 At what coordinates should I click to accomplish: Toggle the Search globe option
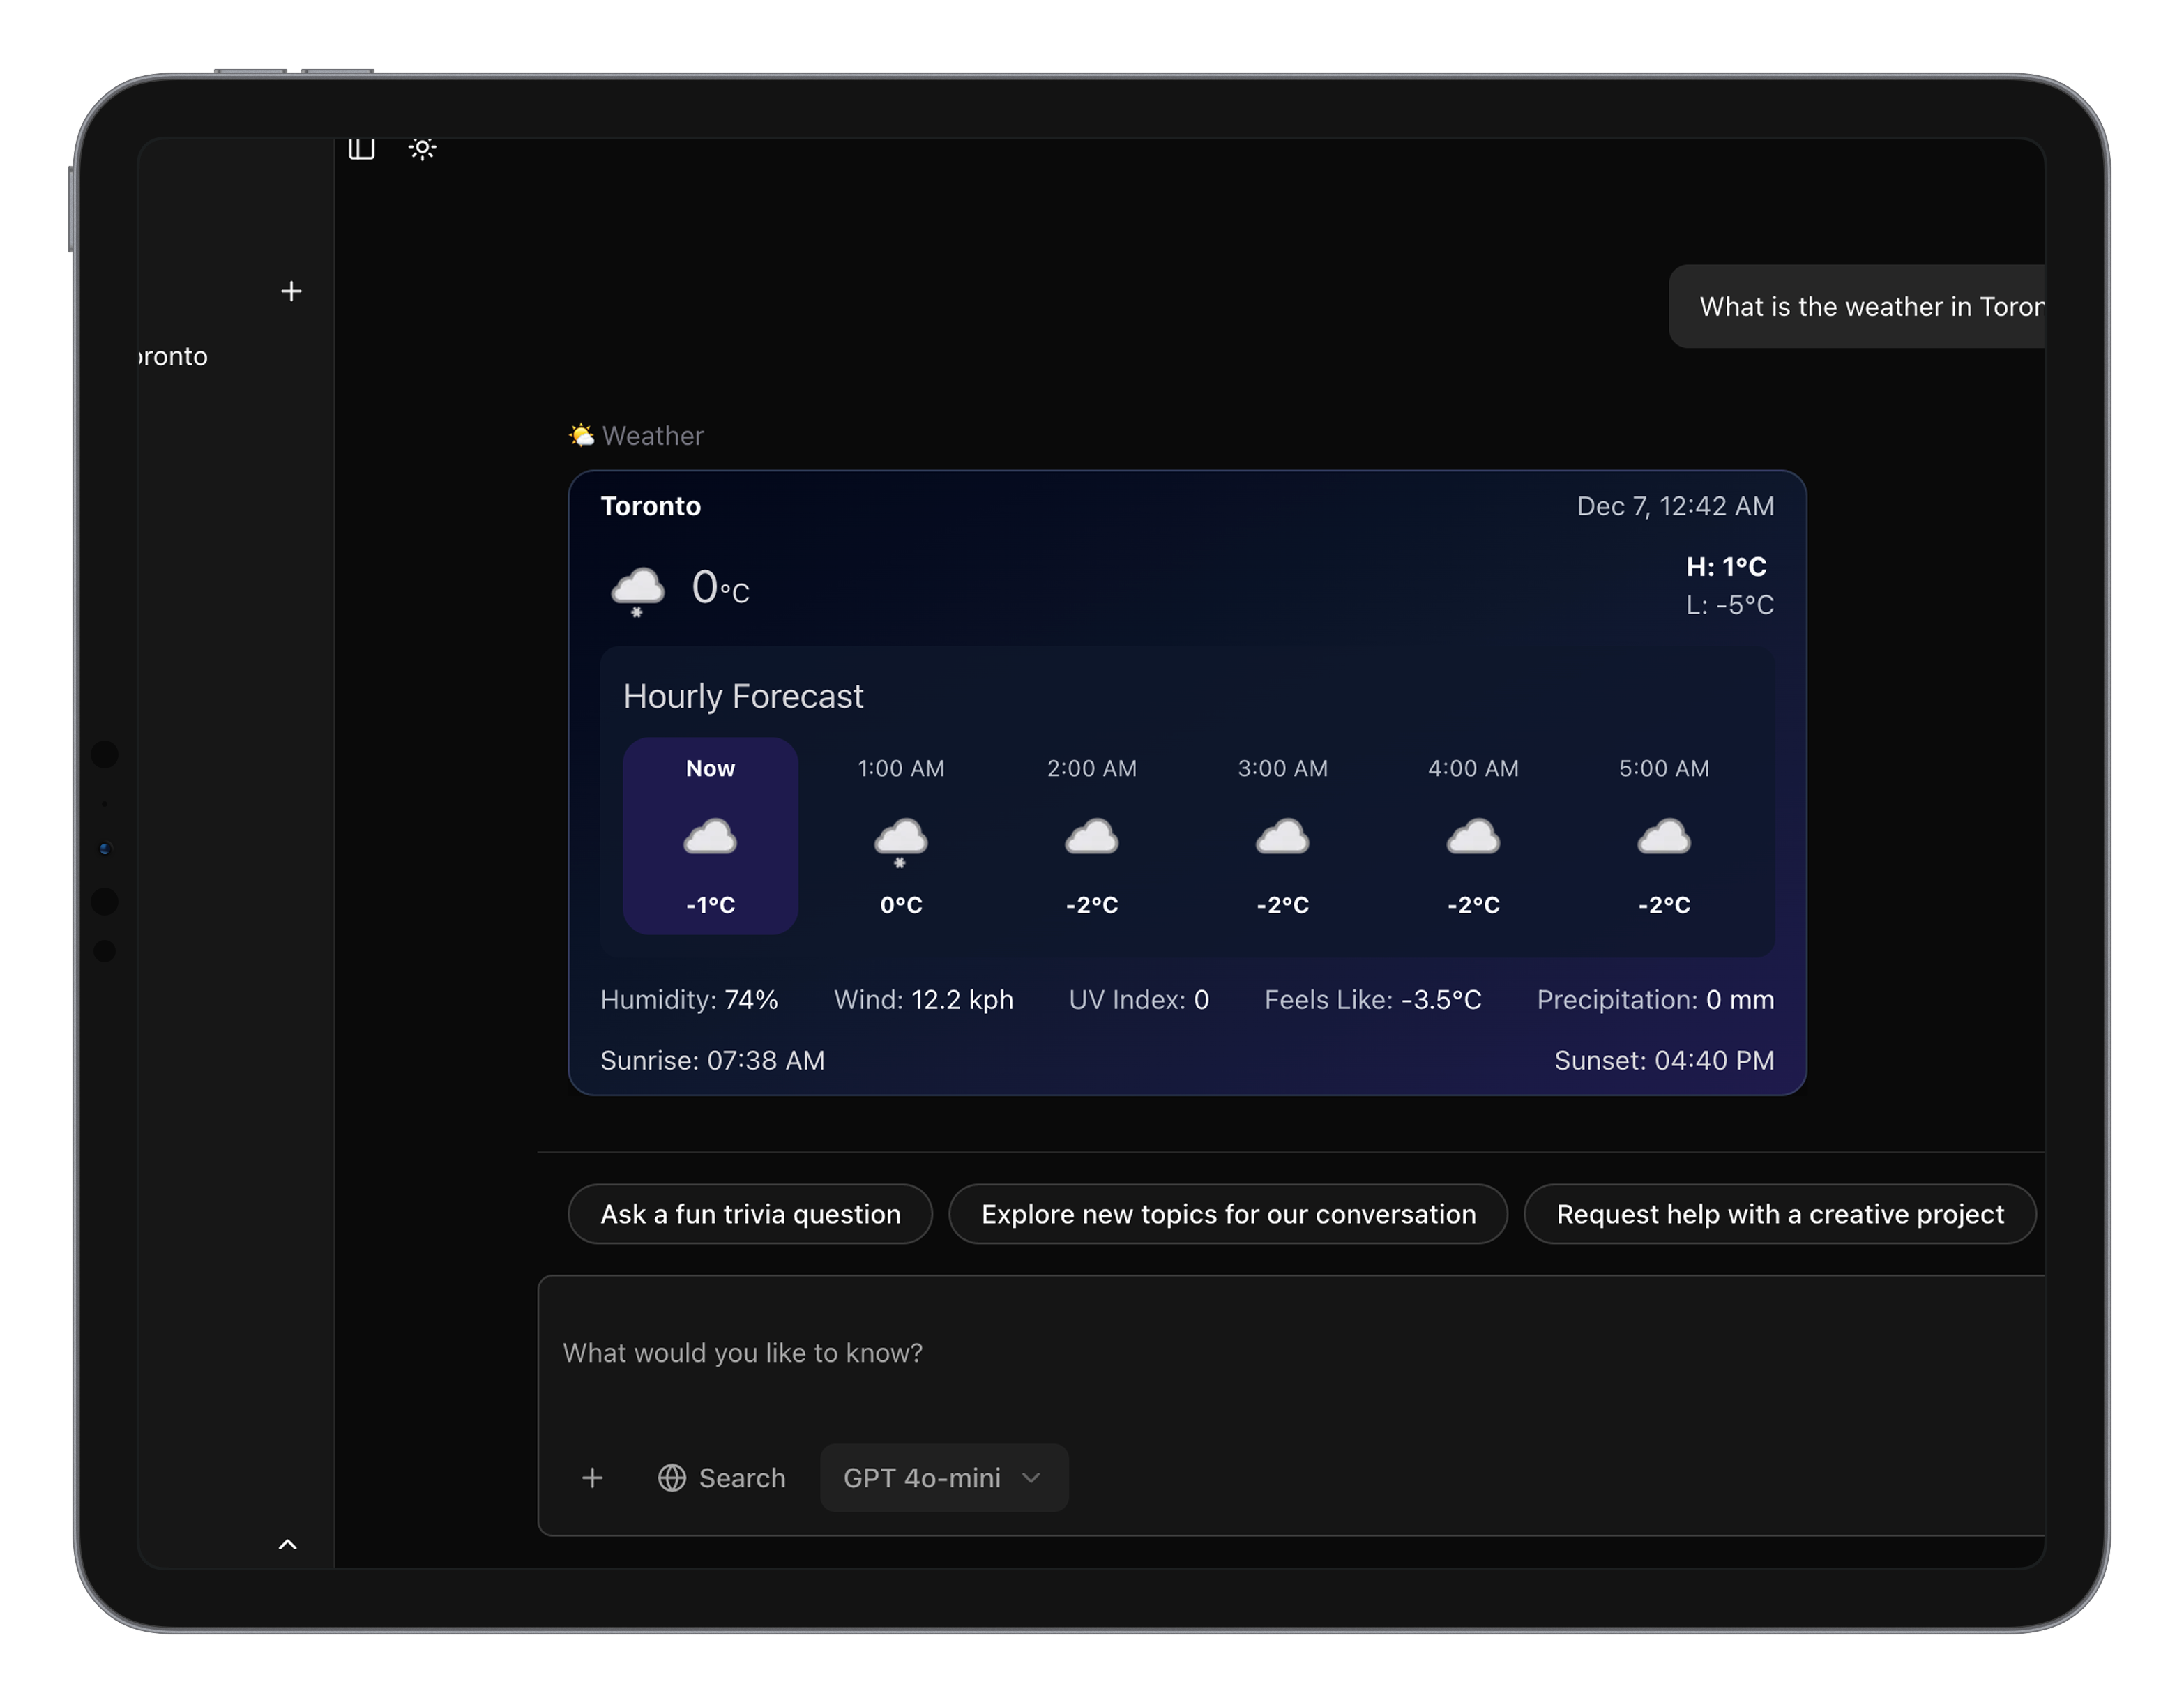721,1478
